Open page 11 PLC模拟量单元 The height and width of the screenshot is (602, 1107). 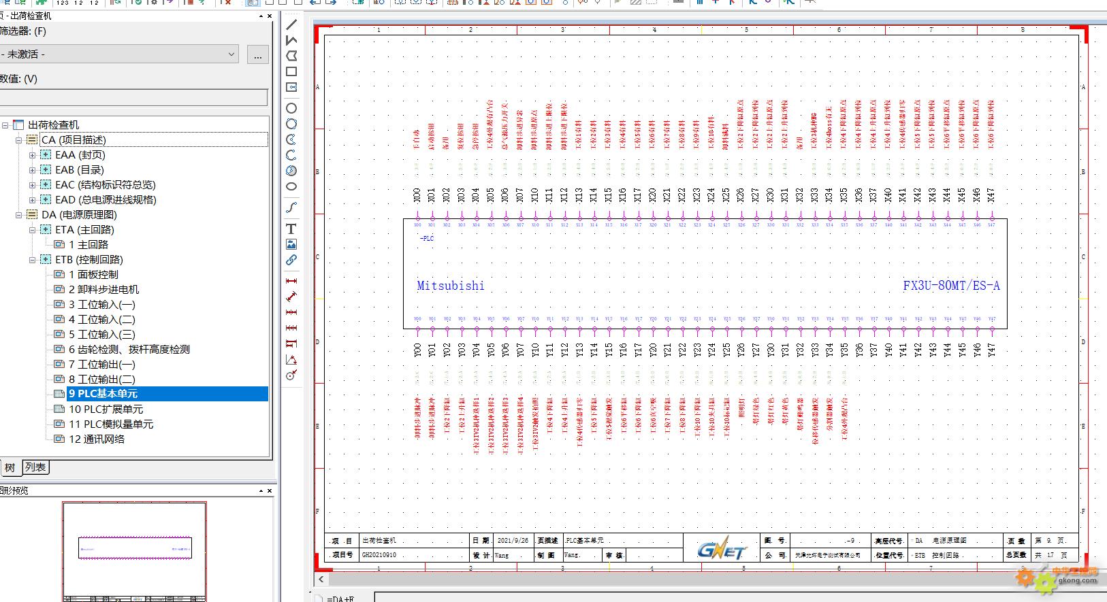[111, 424]
